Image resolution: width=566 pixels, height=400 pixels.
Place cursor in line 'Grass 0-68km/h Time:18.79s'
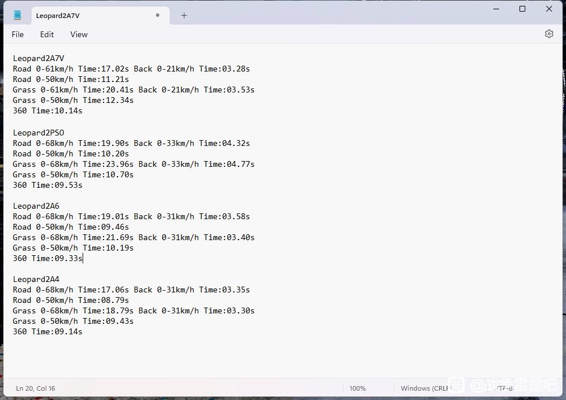pos(73,310)
